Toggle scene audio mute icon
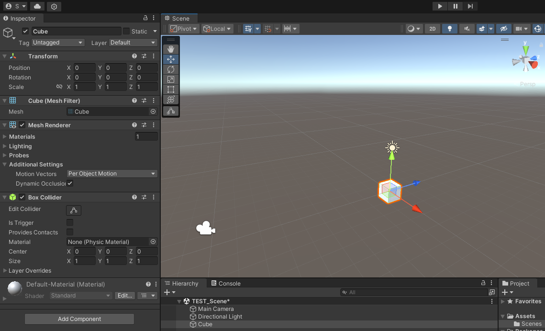 pyautogui.click(x=467, y=29)
